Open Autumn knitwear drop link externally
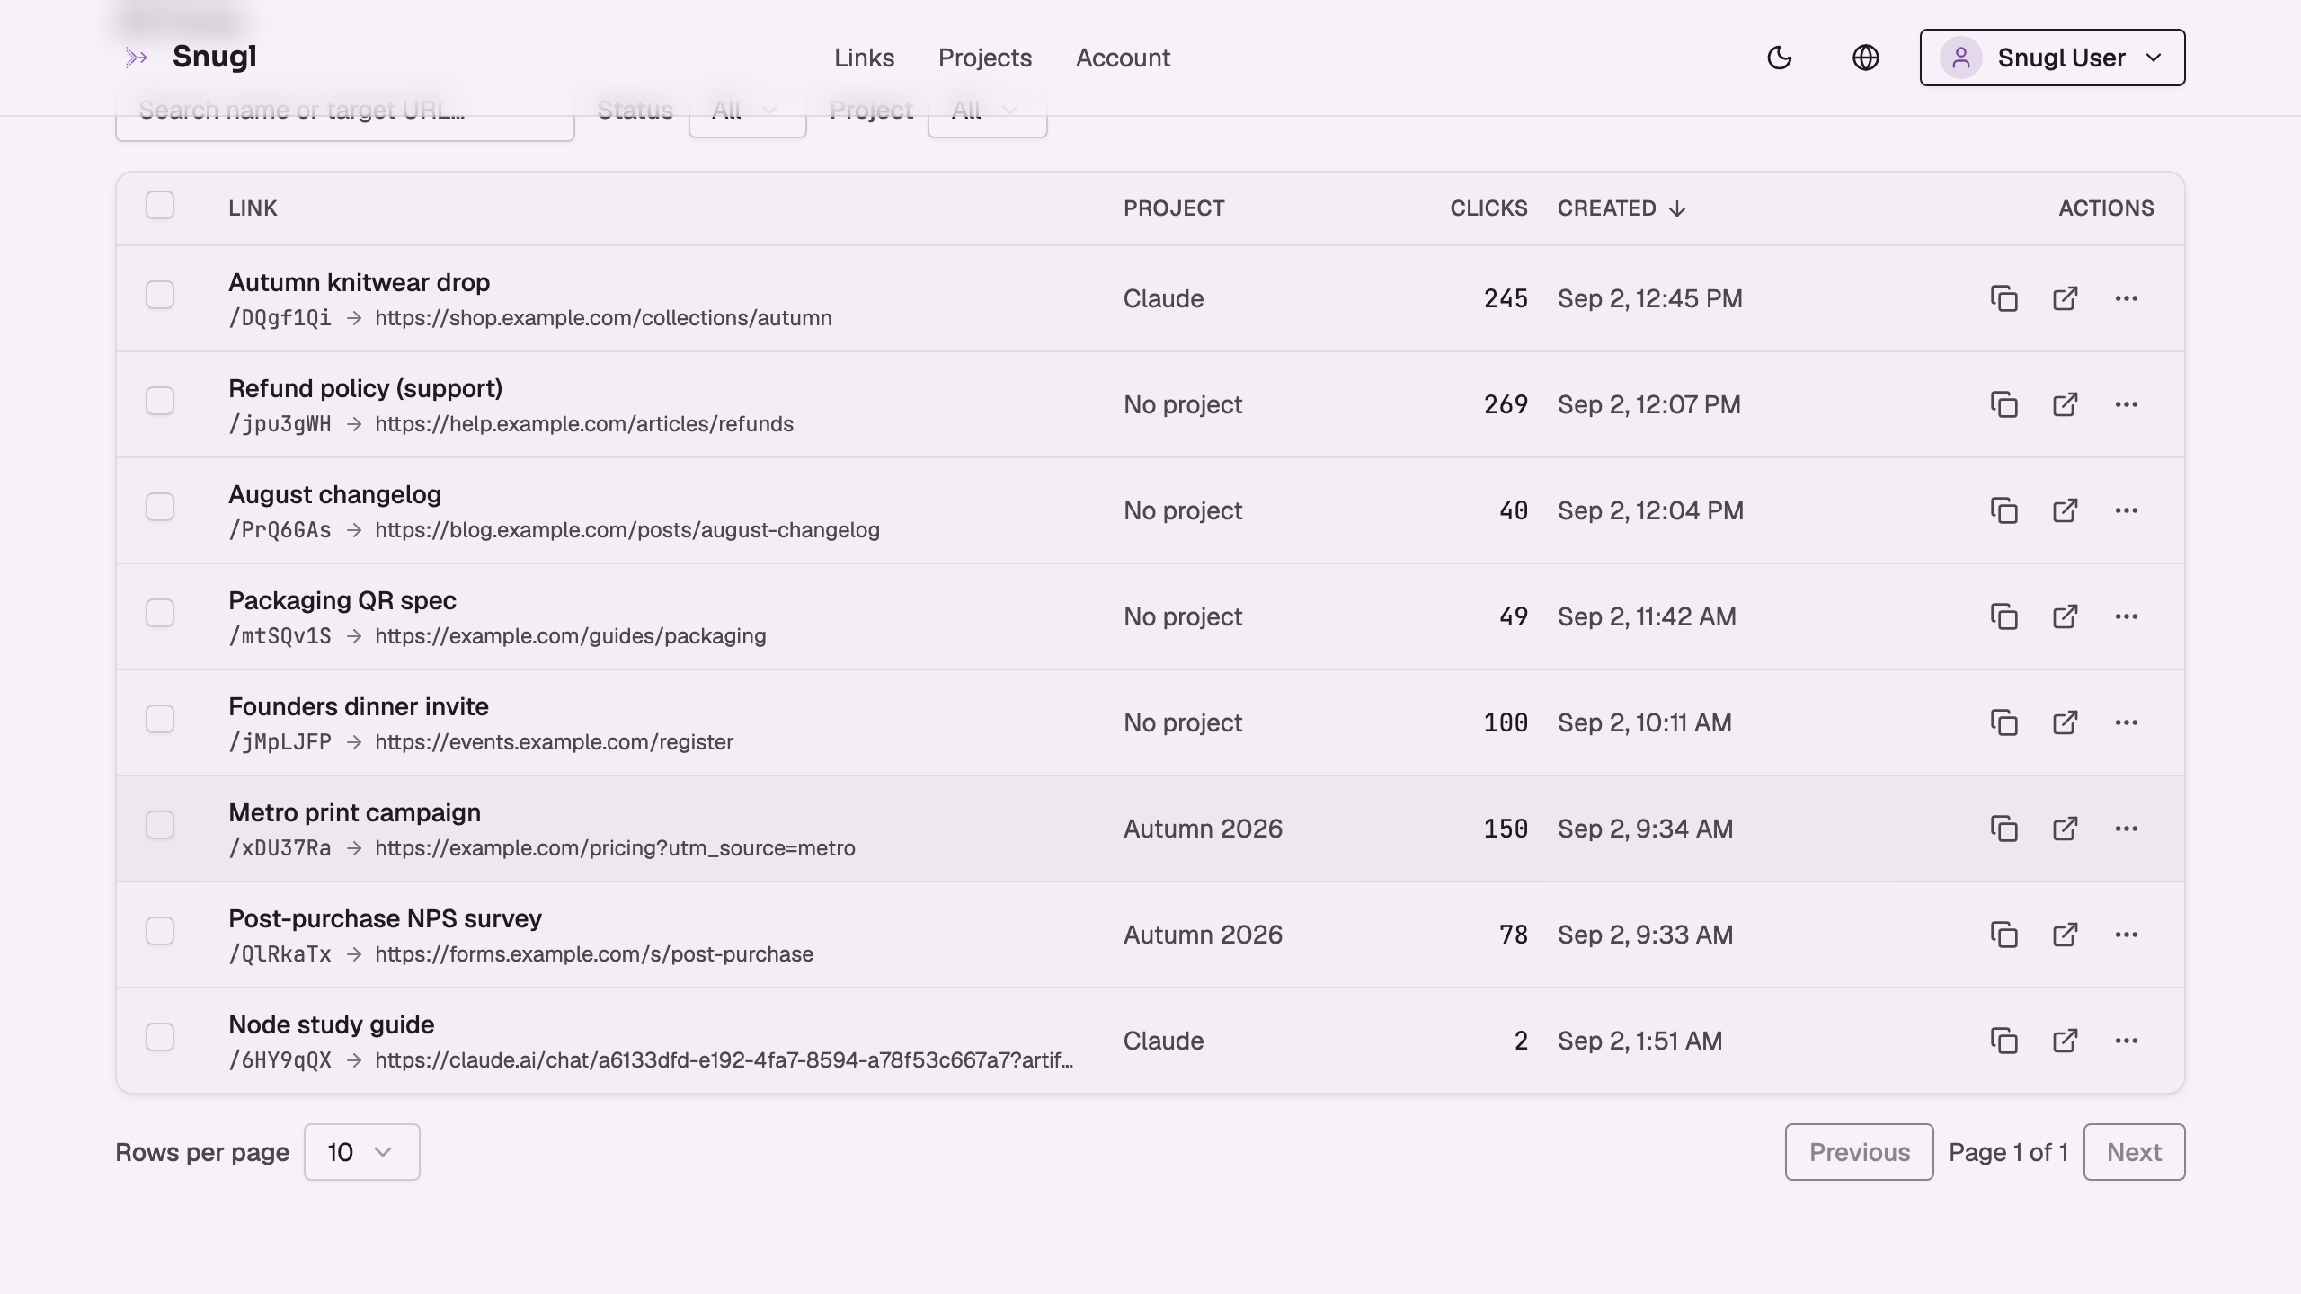This screenshot has width=2301, height=1294. pyautogui.click(x=2066, y=298)
